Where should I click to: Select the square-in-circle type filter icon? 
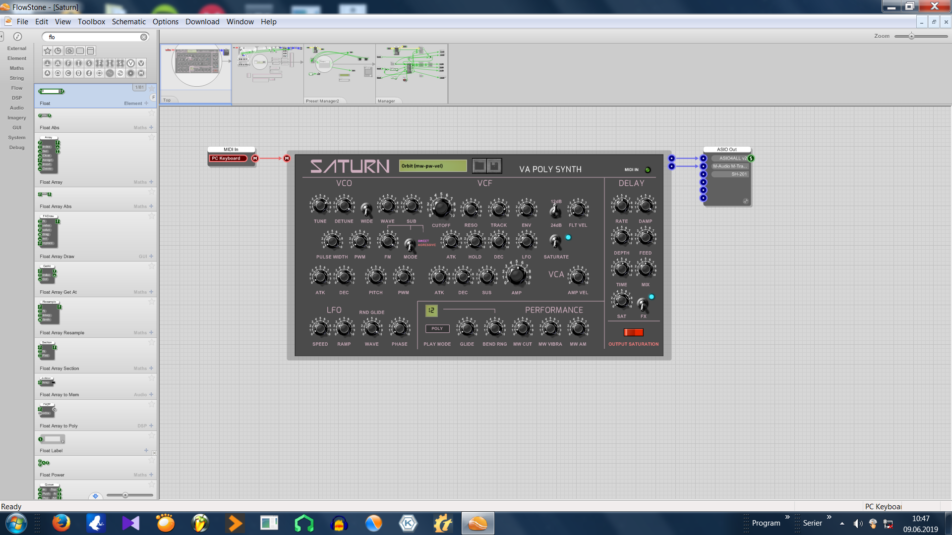coord(100,73)
